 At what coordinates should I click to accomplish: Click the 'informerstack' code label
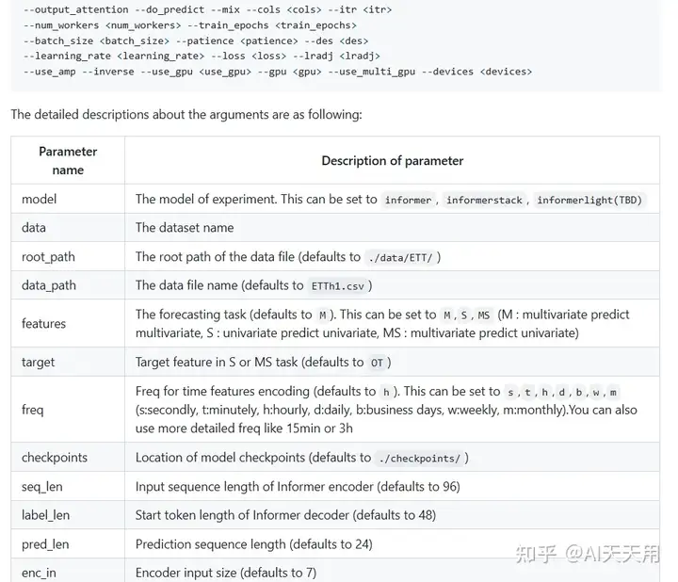point(484,201)
